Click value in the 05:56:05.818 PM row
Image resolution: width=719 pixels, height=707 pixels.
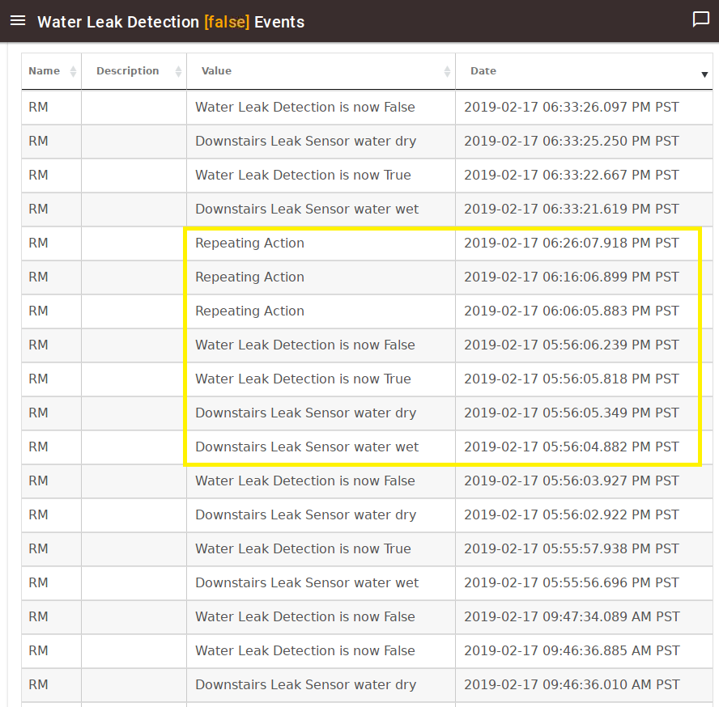click(x=303, y=379)
